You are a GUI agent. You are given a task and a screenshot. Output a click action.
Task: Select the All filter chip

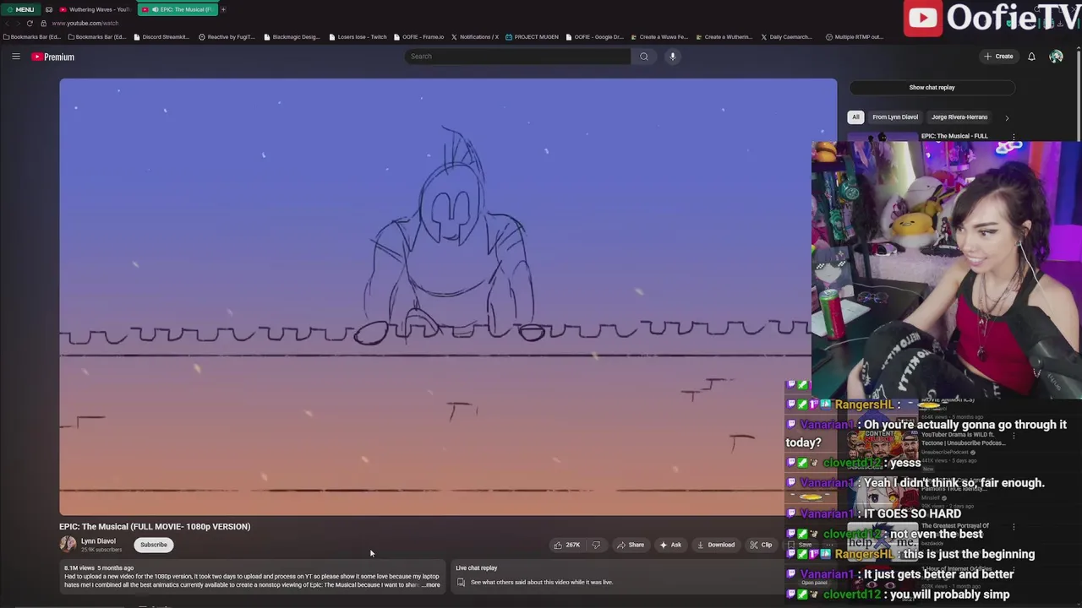(855, 117)
